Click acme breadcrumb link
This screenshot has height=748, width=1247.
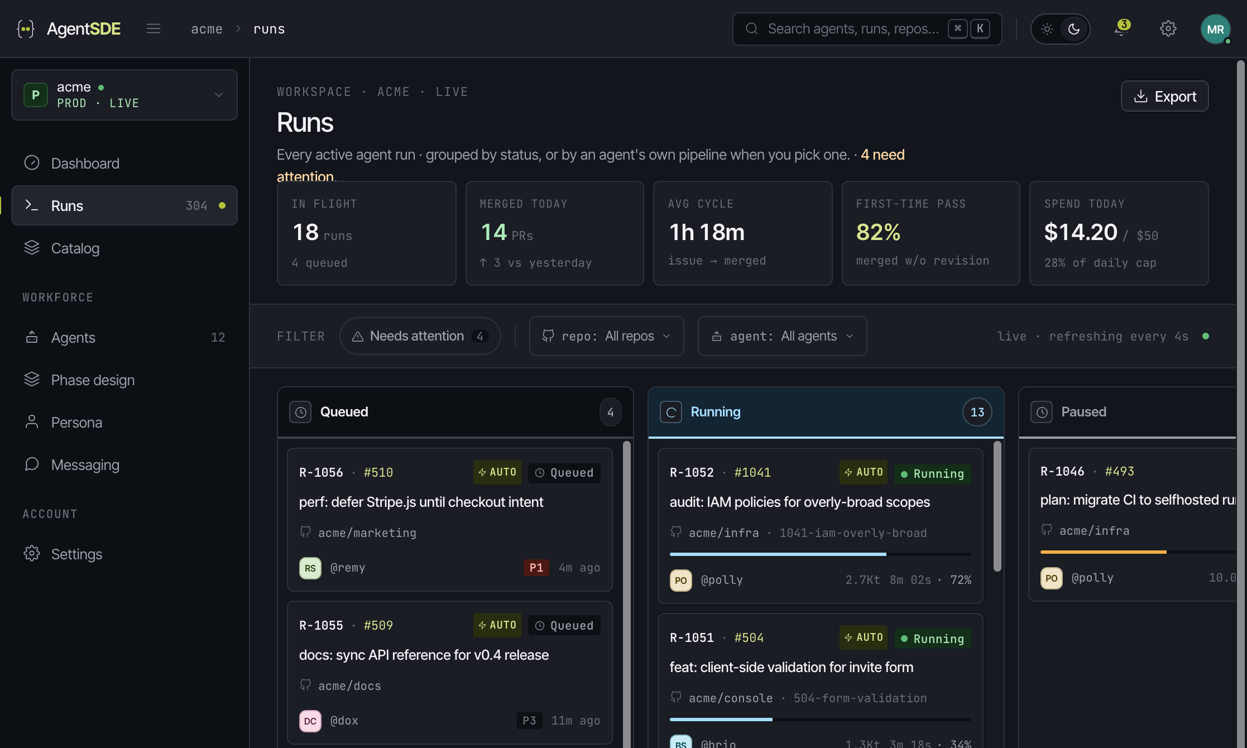pos(207,29)
